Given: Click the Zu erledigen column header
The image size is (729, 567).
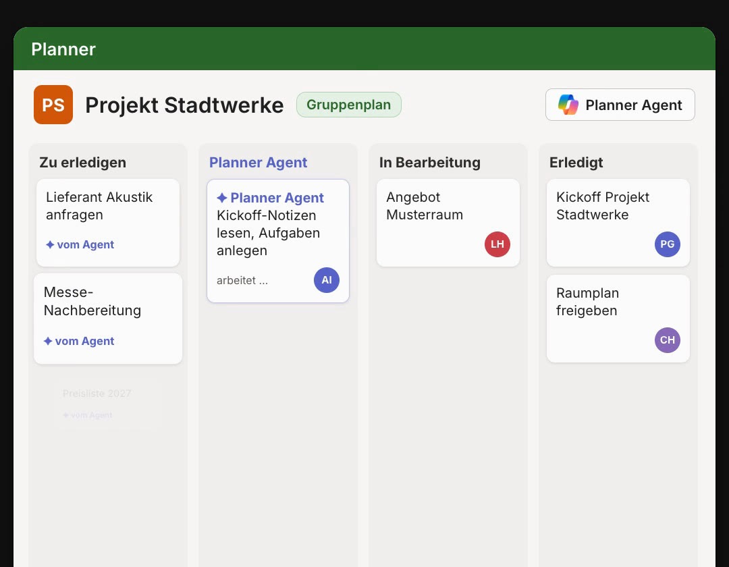Looking at the screenshot, I should (83, 162).
